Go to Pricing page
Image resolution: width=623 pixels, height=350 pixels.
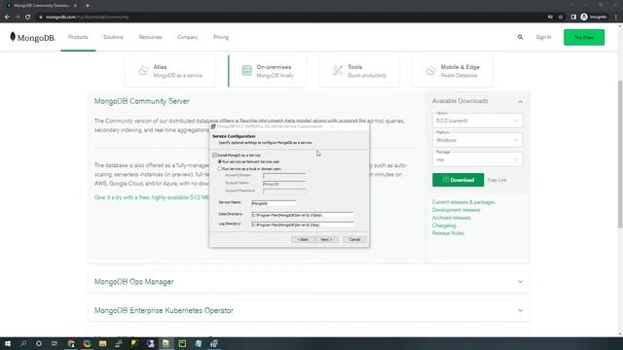(x=221, y=37)
